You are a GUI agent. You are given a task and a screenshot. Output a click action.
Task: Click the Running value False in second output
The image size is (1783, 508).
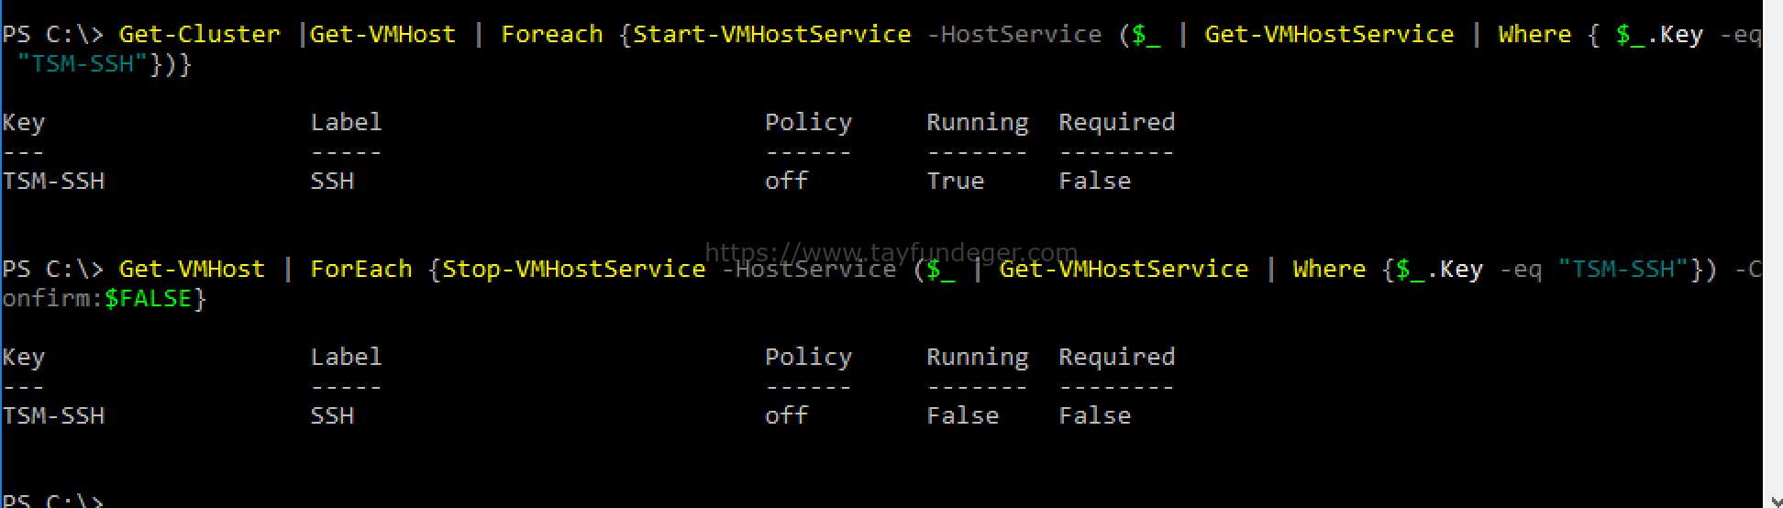[962, 415]
